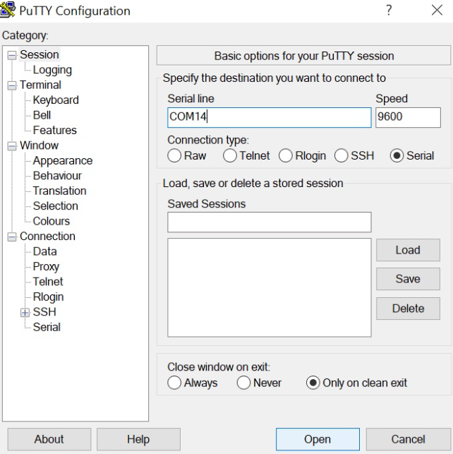Click the Open button to start session
This screenshot has width=453, height=454.
(x=317, y=439)
